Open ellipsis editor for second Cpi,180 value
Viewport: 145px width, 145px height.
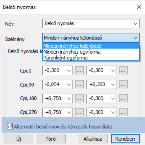(123, 98)
